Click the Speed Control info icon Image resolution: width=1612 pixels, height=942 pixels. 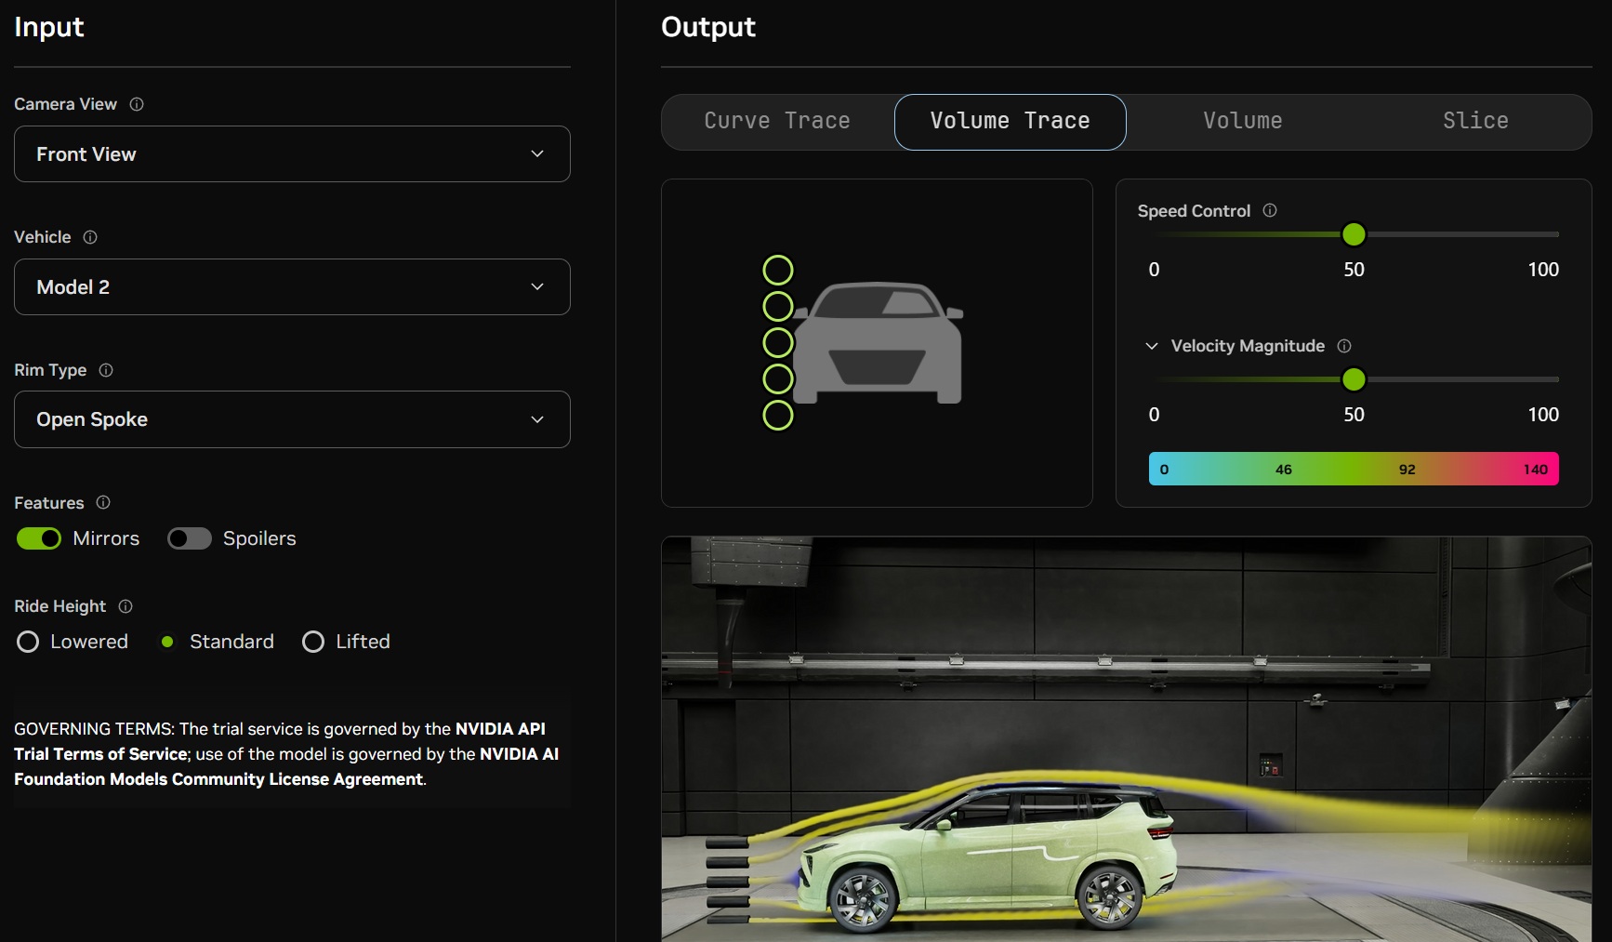(1270, 211)
